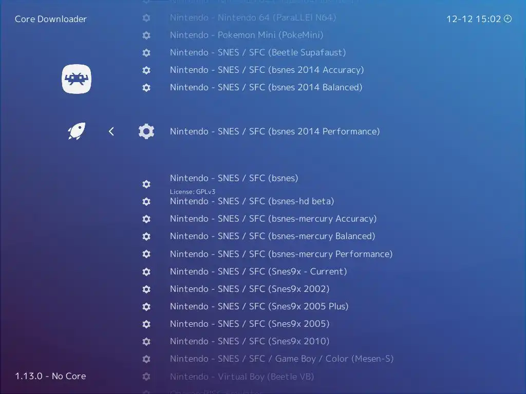Select the bsnes-hd beta core
The height and width of the screenshot is (394, 526).
[252, 201]
